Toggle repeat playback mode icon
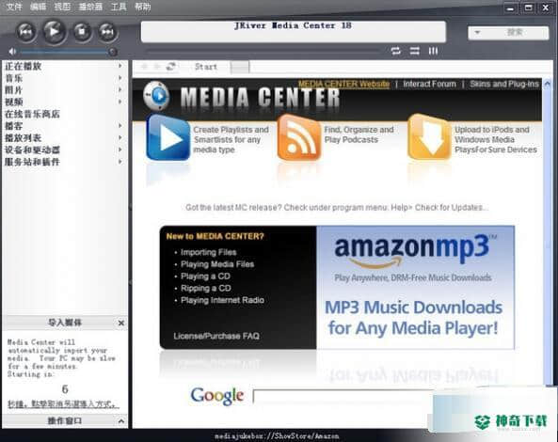The image size is (558, 442). pyautogui.click(x=396, y=51)
